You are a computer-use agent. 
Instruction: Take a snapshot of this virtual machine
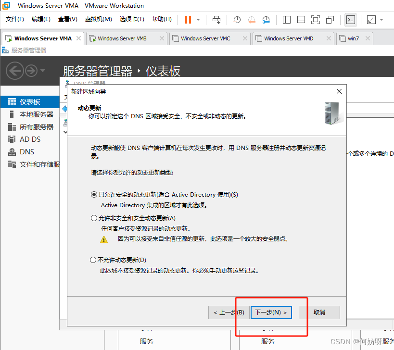click(237, 20)
